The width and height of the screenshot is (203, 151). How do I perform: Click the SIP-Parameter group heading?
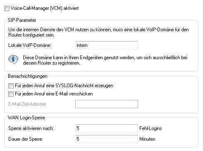[x=22, y=20]
